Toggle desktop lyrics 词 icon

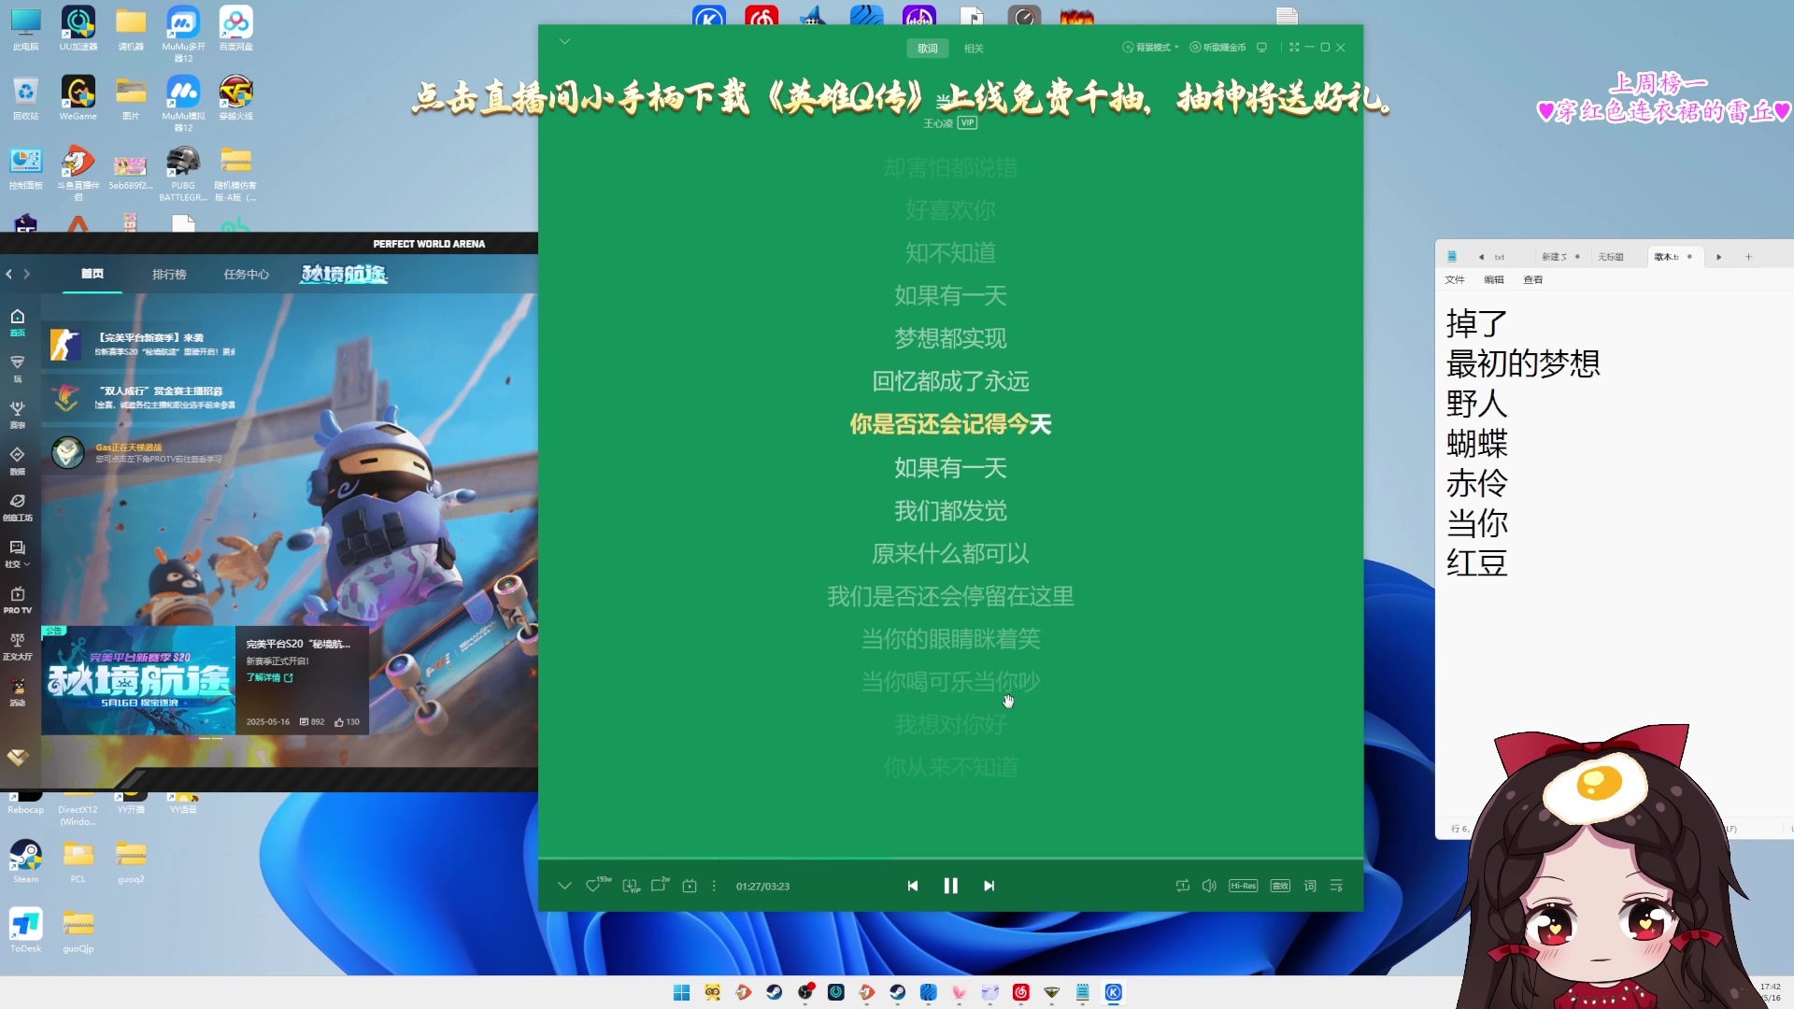click(x=1310, y=886)
